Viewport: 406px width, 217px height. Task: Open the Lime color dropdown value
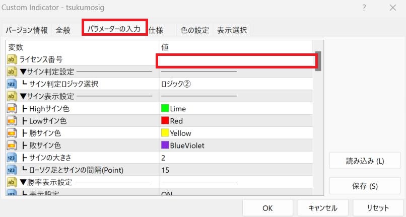point(236,109)
